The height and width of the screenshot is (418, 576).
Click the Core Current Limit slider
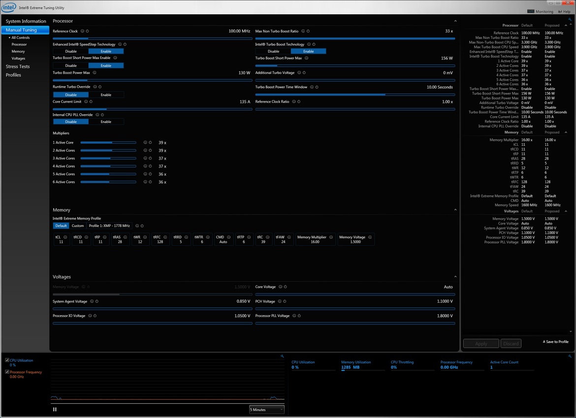(153, 109)
